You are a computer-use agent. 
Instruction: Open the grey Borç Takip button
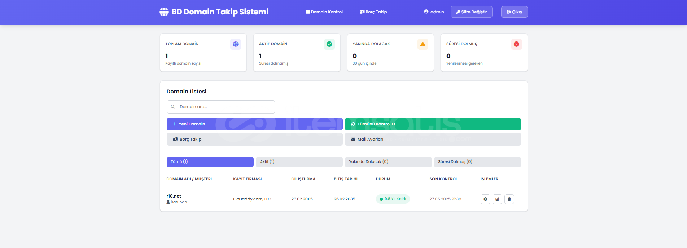(254, 139)
